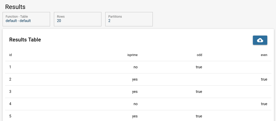Sort by the id column header
The width and height of the screenshot is (276, 121).
point(11,55)
